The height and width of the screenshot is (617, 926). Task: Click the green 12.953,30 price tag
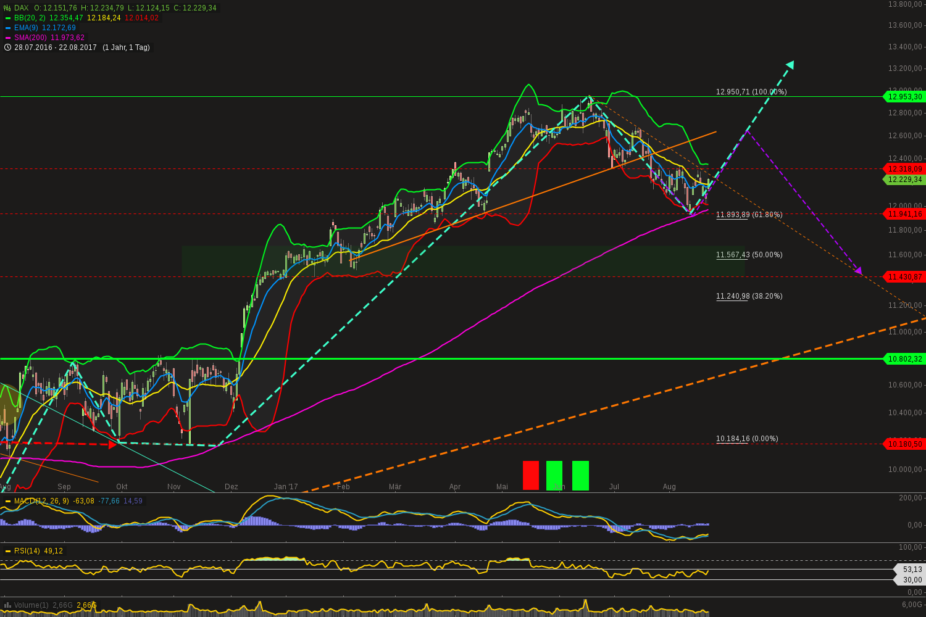pos(904,97)
